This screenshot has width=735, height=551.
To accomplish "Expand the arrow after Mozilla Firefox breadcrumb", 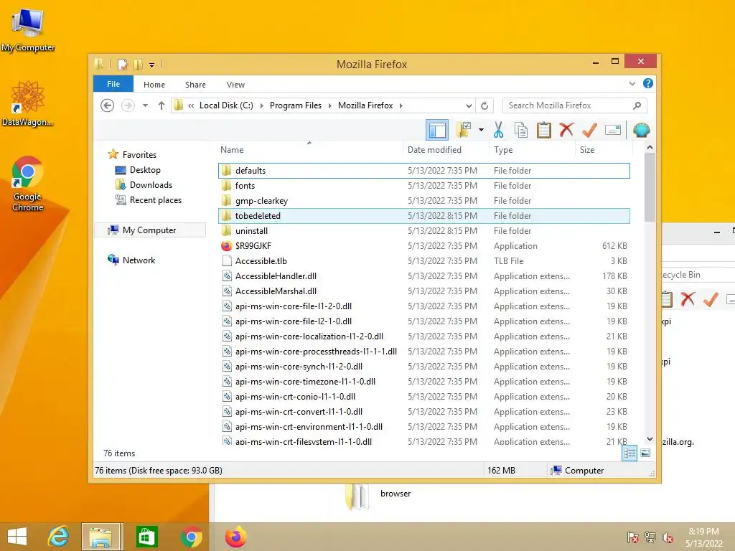I will (x=401, y=105).
